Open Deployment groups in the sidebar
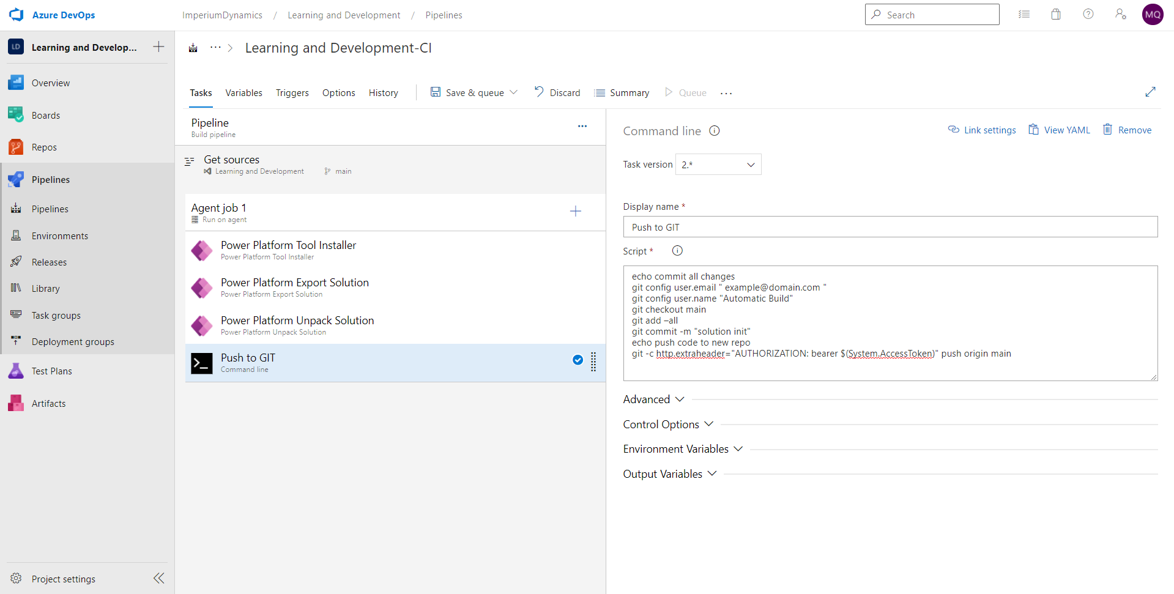This screenshot has width=1174, height=594. coord(72,341)
